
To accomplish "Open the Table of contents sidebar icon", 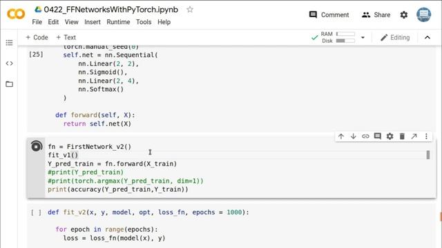I will 9,43.
